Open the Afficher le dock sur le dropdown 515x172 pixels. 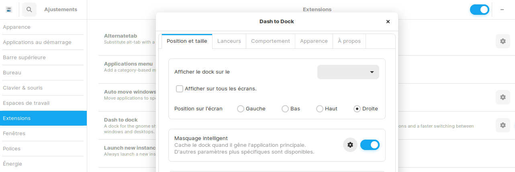[x=348, y=72]
